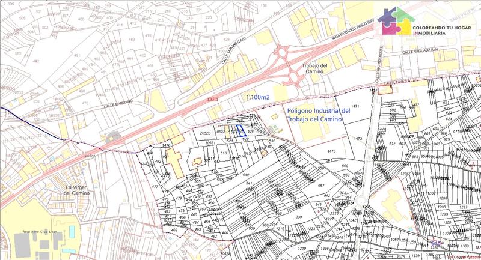This screenshot has width=481, height=260.
Task: Select parcel number 1473
Action: (330, 153)
